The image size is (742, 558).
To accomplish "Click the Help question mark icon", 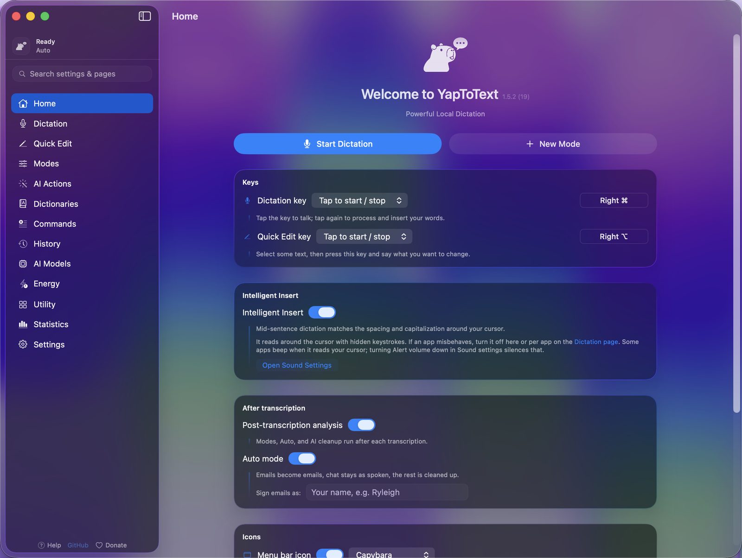I will point(41,545).
